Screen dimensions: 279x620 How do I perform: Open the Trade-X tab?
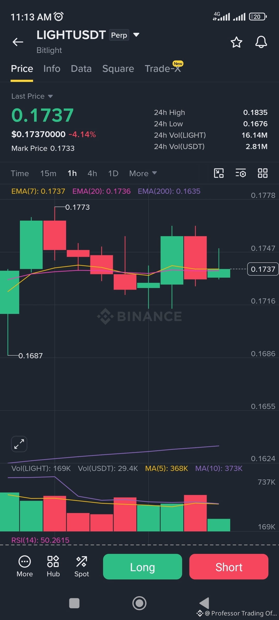coord(163,69)
